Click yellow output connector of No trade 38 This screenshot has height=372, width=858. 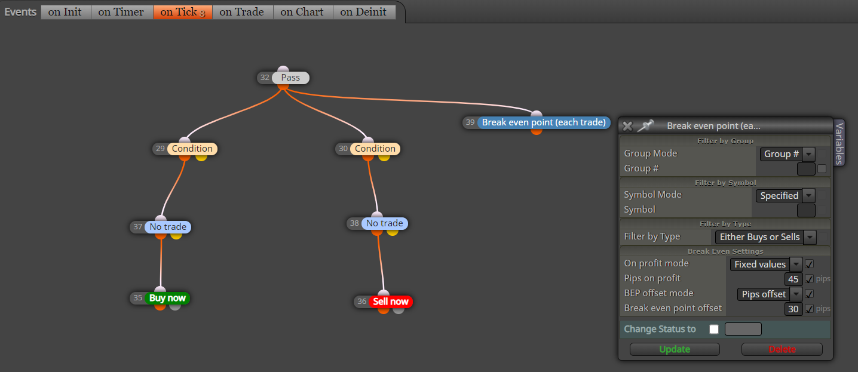point(393,232)
